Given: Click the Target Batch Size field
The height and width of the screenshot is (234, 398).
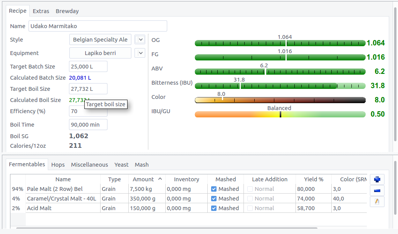Looking at the screenshot, I should [x=88, y=66].
